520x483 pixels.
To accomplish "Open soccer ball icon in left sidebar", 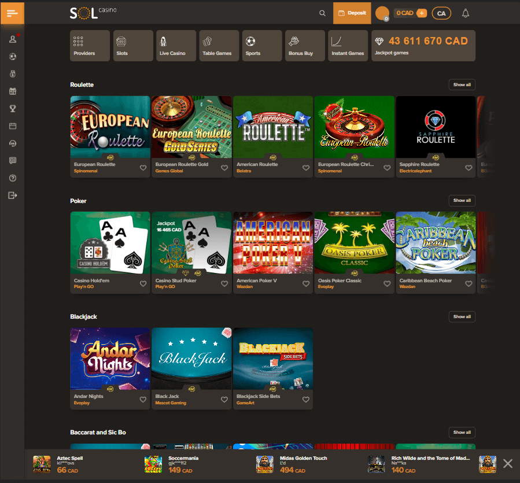I will pyautogui.click(x=13, y=56).
